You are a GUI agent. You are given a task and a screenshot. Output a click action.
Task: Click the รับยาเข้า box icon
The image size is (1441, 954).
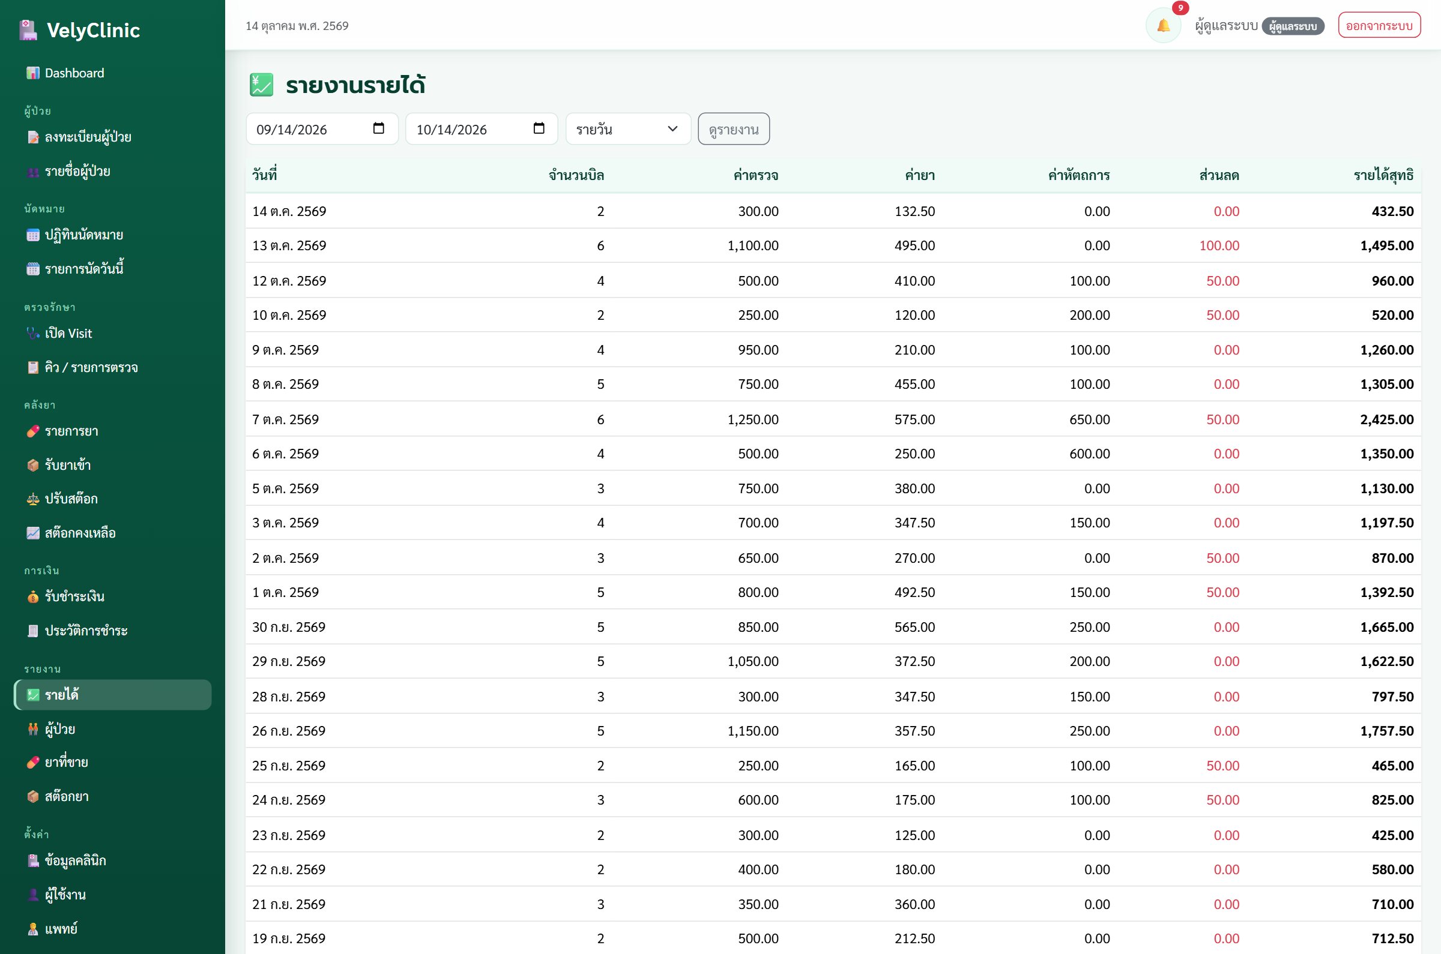tap(33, 466)
